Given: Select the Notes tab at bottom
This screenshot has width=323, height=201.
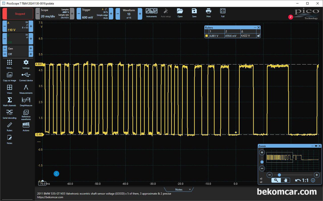Looking at the screenshot, I should [x=179, y=190].
